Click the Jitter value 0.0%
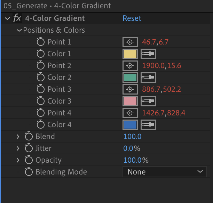Viewport: 213px width, 203px height. coord(132,148)
